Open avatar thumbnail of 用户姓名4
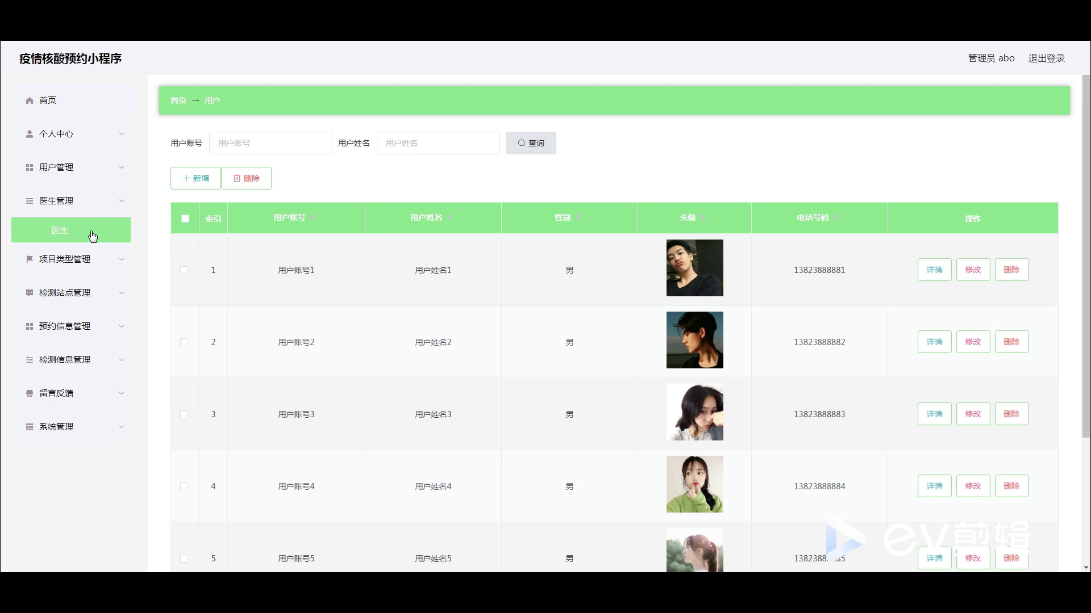The height and width of the screenshot is (613, 1091). click(695, 484)
